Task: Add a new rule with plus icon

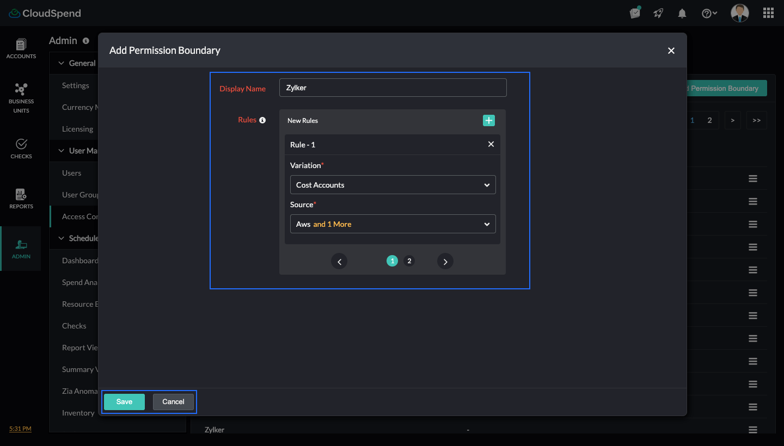Action: [x=488, y=120]
